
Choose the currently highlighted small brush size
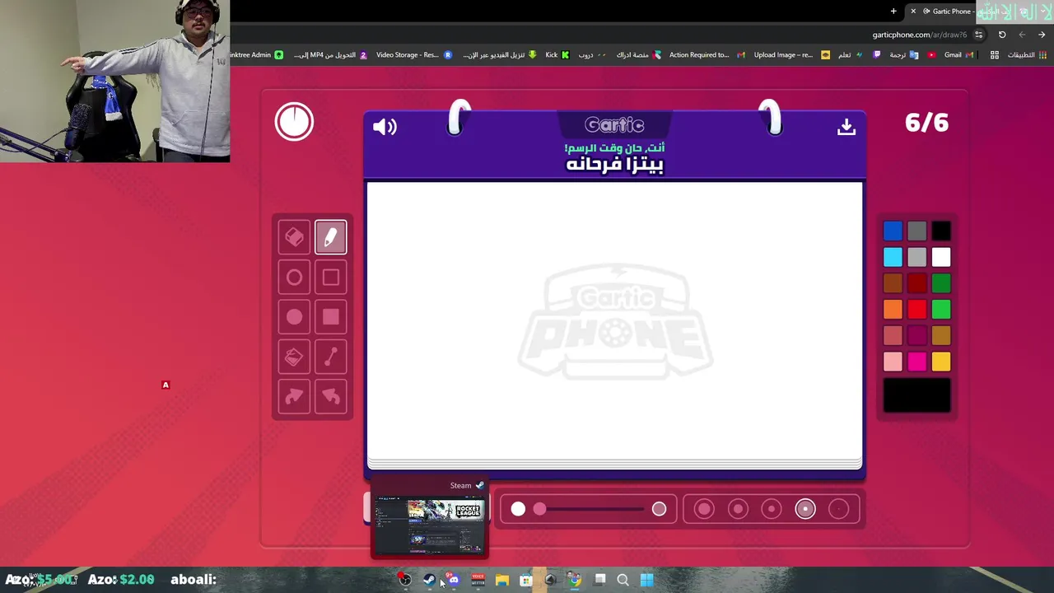(x=805, y=509)
